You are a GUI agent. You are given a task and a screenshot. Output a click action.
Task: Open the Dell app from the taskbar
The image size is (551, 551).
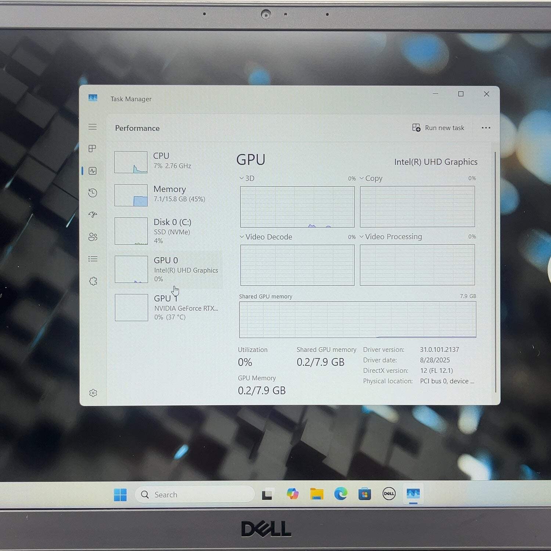pos(389,493)
